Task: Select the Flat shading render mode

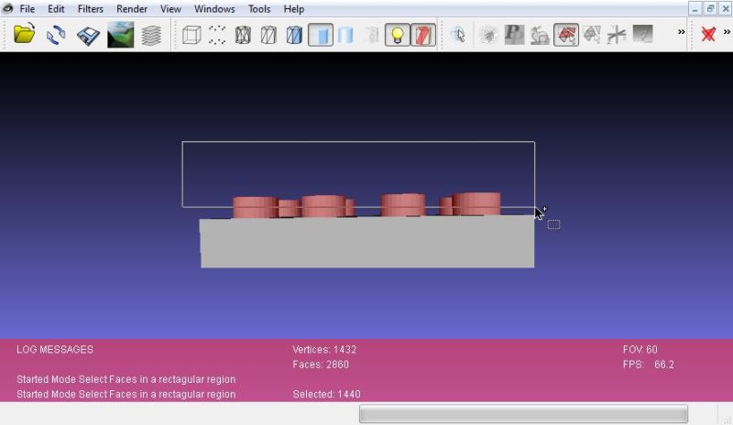Action: point(320,35)
